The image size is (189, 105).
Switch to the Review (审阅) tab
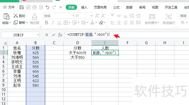pos(142,7)
